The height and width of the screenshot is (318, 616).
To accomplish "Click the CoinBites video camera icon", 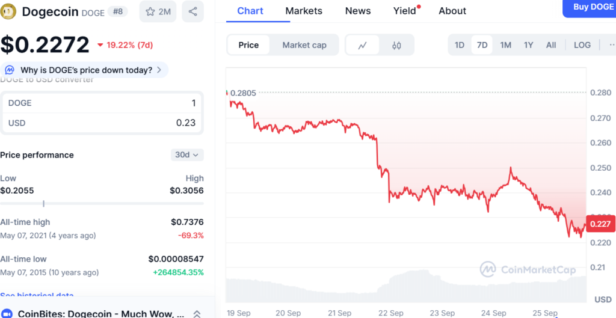I will pyautogui.click(x=7, y=314).
